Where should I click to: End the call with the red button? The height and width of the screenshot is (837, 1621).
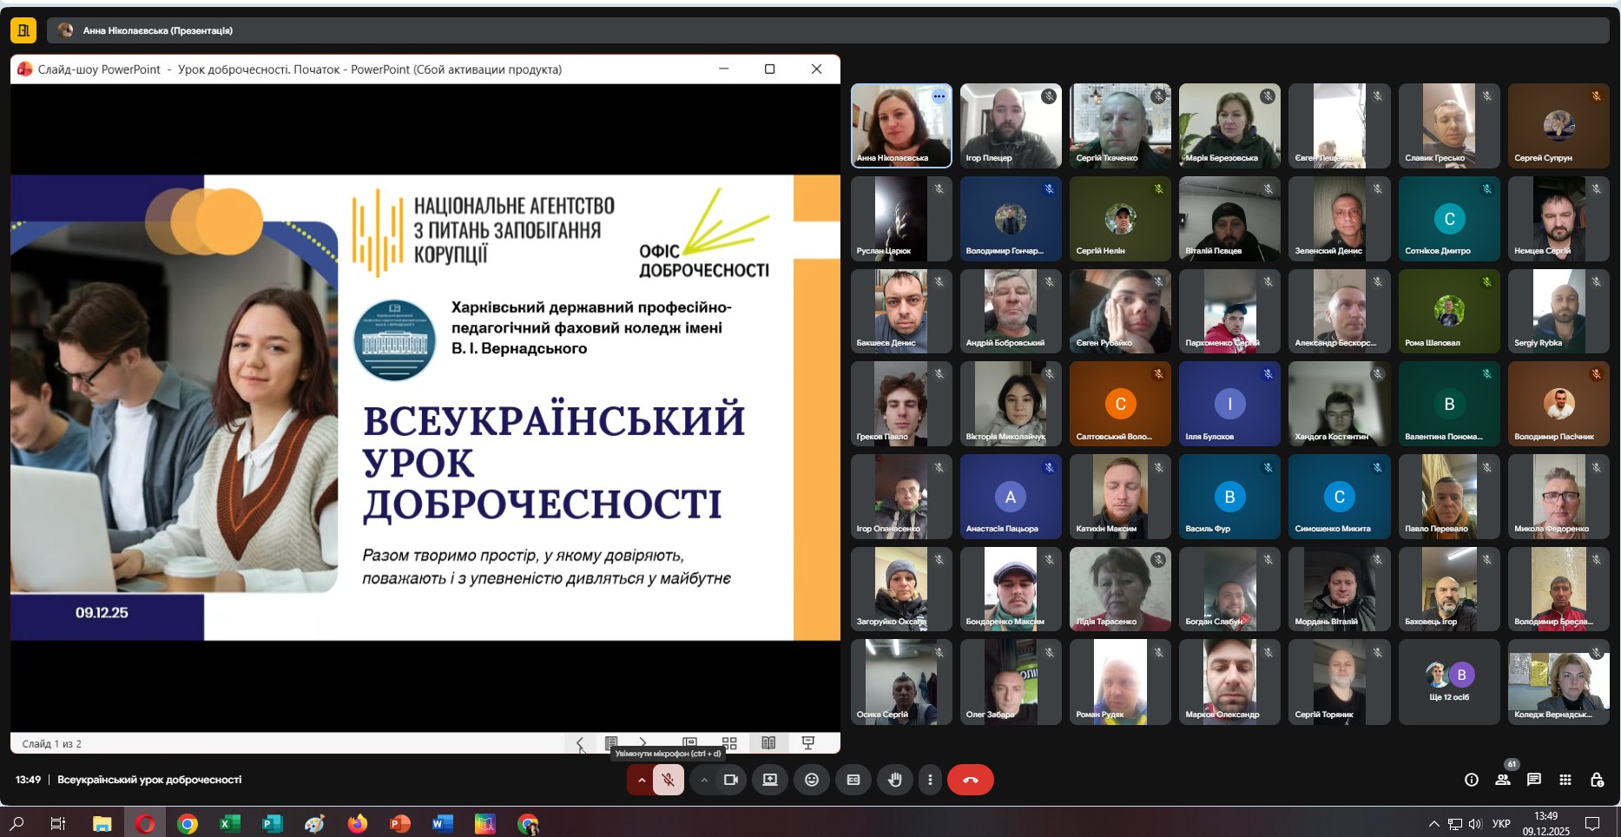[x=971, y=780]
